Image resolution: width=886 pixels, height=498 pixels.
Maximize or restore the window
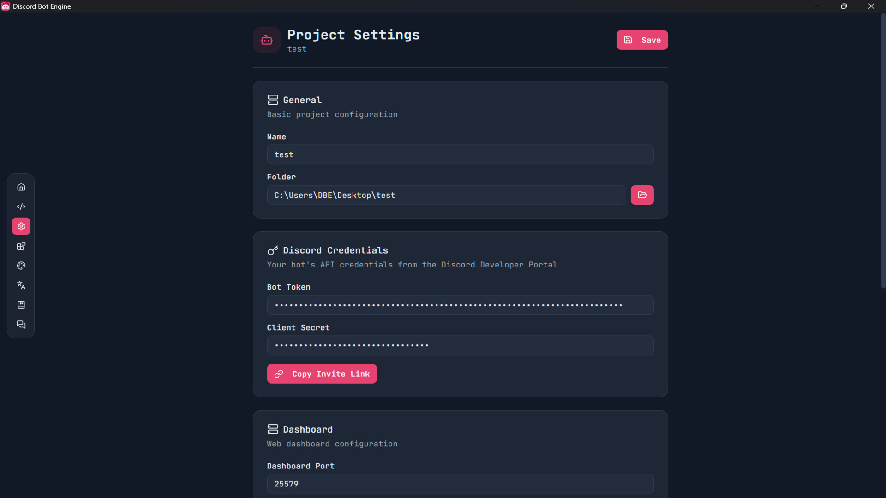click(844, 6)
